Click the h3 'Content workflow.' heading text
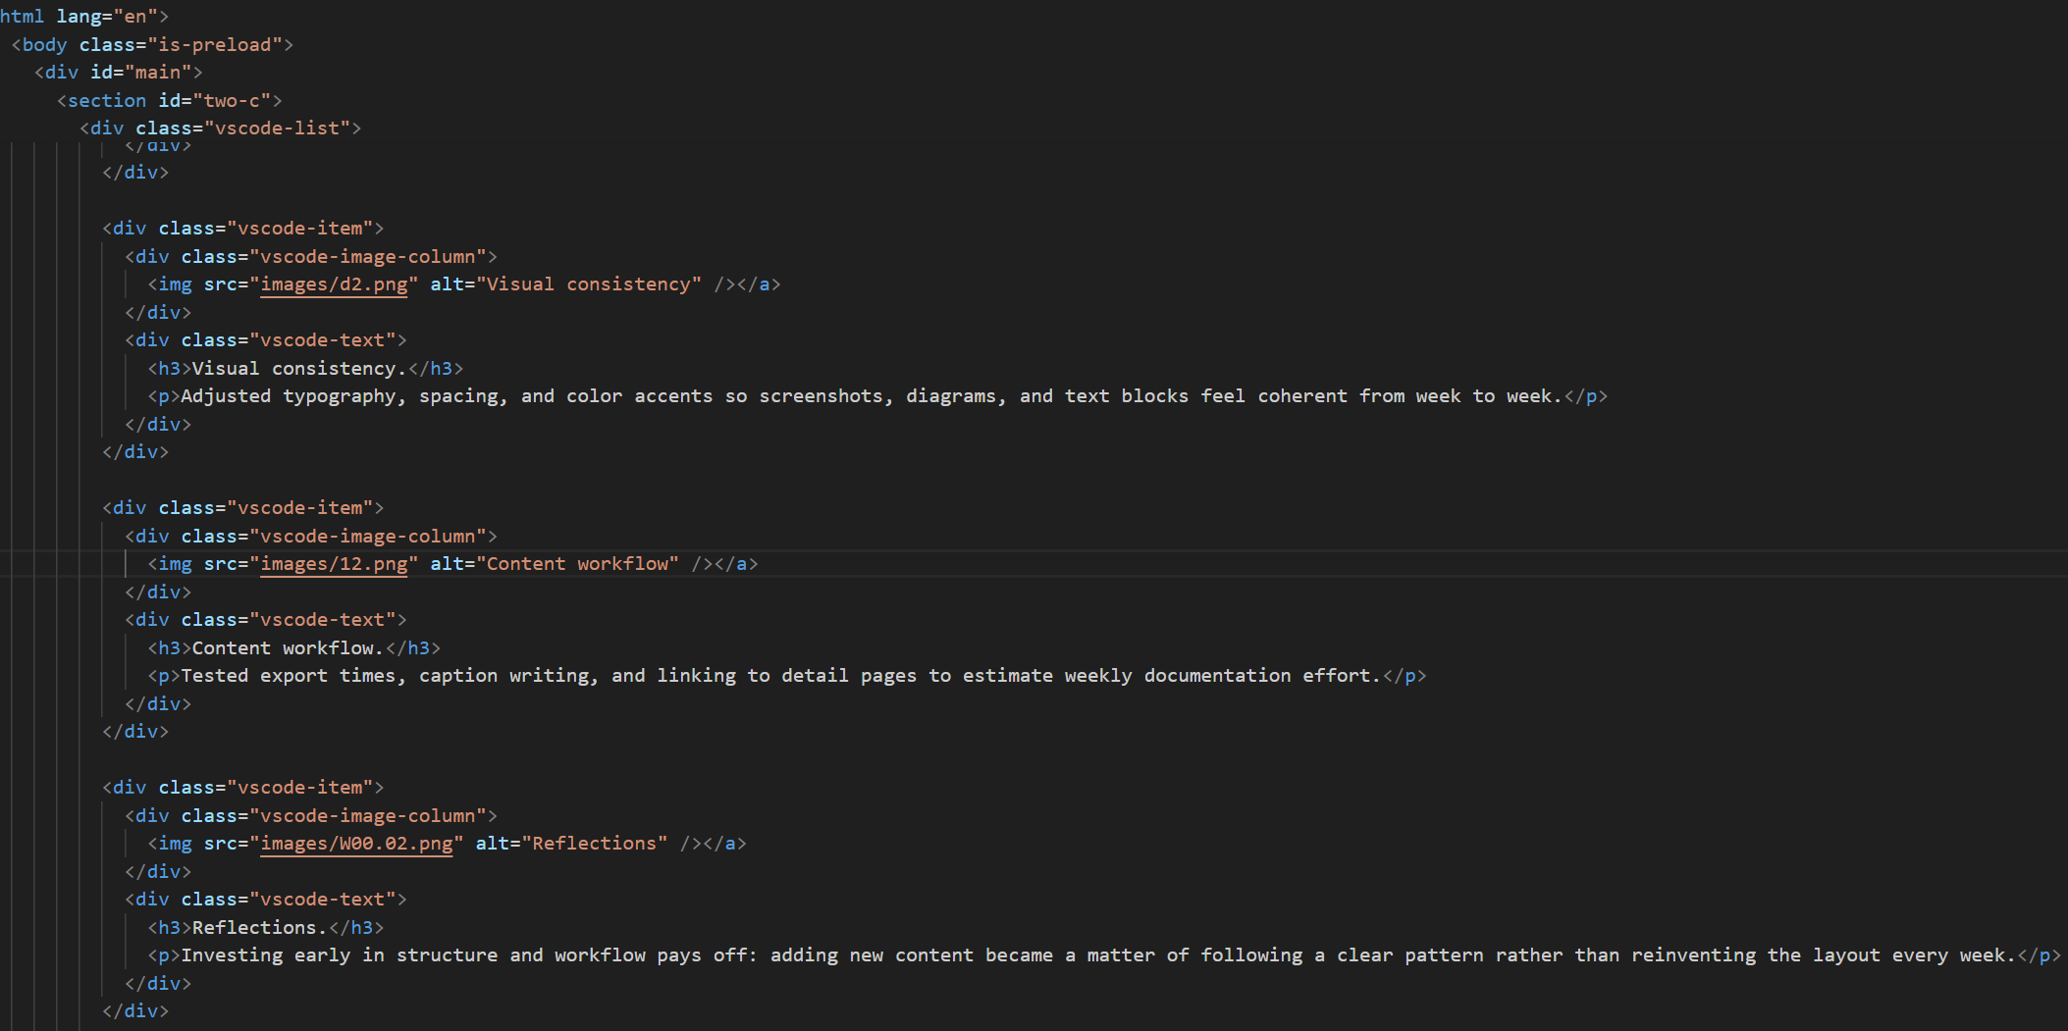The image size is (2068, 1031). click(x=287, y=648)
